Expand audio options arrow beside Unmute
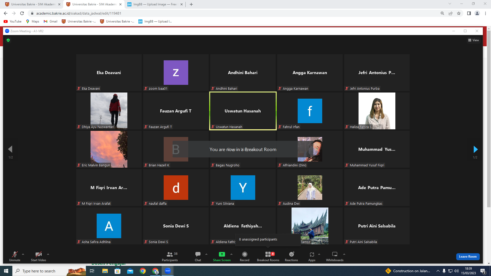 pos(23,254)
